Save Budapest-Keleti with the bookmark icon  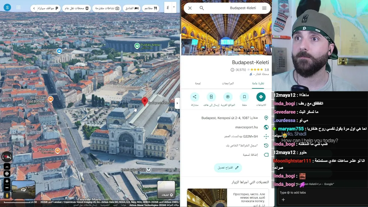(x=244, y=97)
